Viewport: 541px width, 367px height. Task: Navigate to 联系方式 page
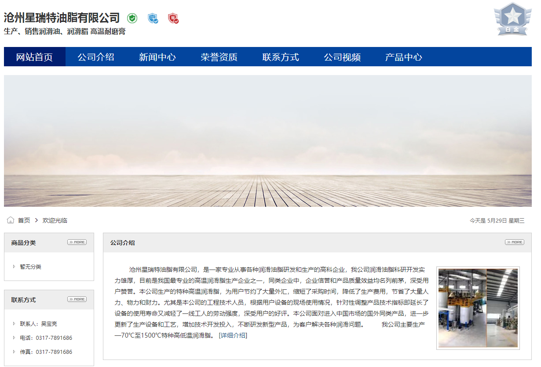(x=281, y=57)
